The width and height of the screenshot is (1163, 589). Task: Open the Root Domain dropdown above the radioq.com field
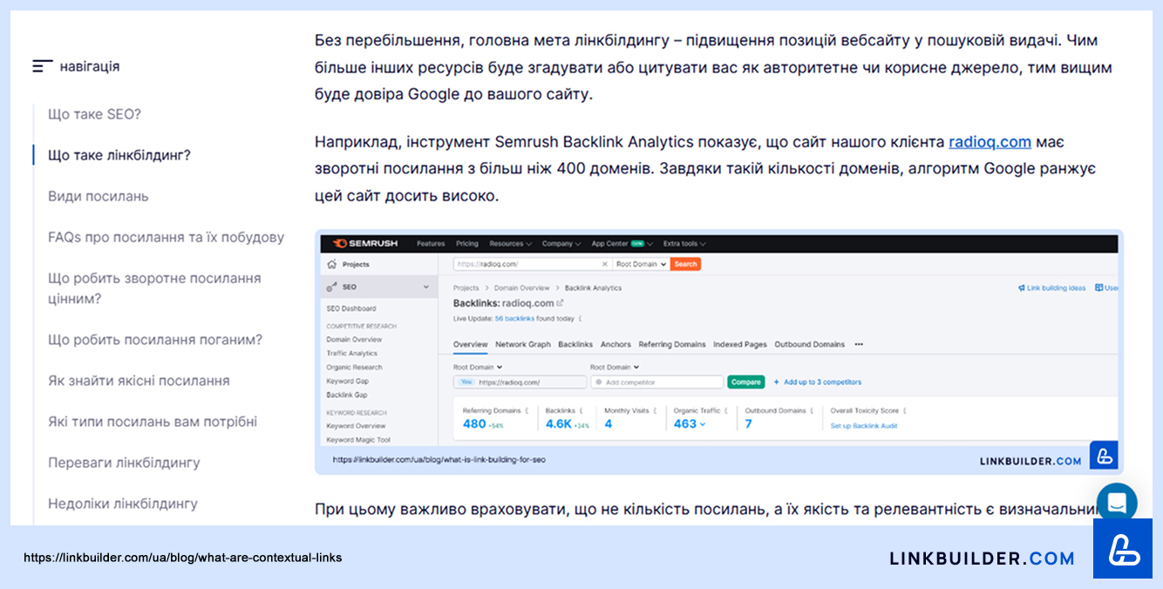coord(478,368)
